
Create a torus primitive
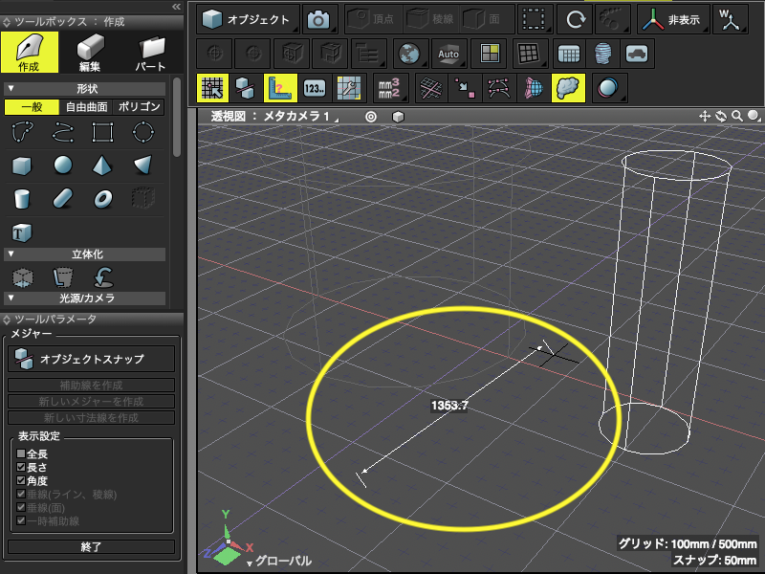click(103, 199)
